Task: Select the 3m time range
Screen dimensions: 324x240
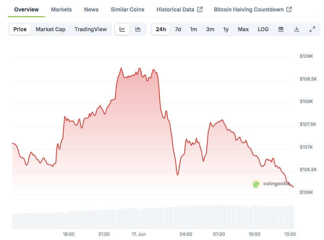Action: pyautogui.click(x=210, y=29)
